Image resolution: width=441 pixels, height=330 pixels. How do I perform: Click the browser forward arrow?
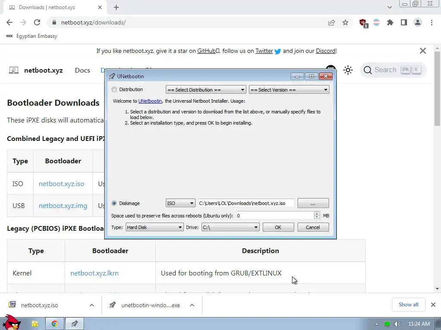(x=23, y=22)
